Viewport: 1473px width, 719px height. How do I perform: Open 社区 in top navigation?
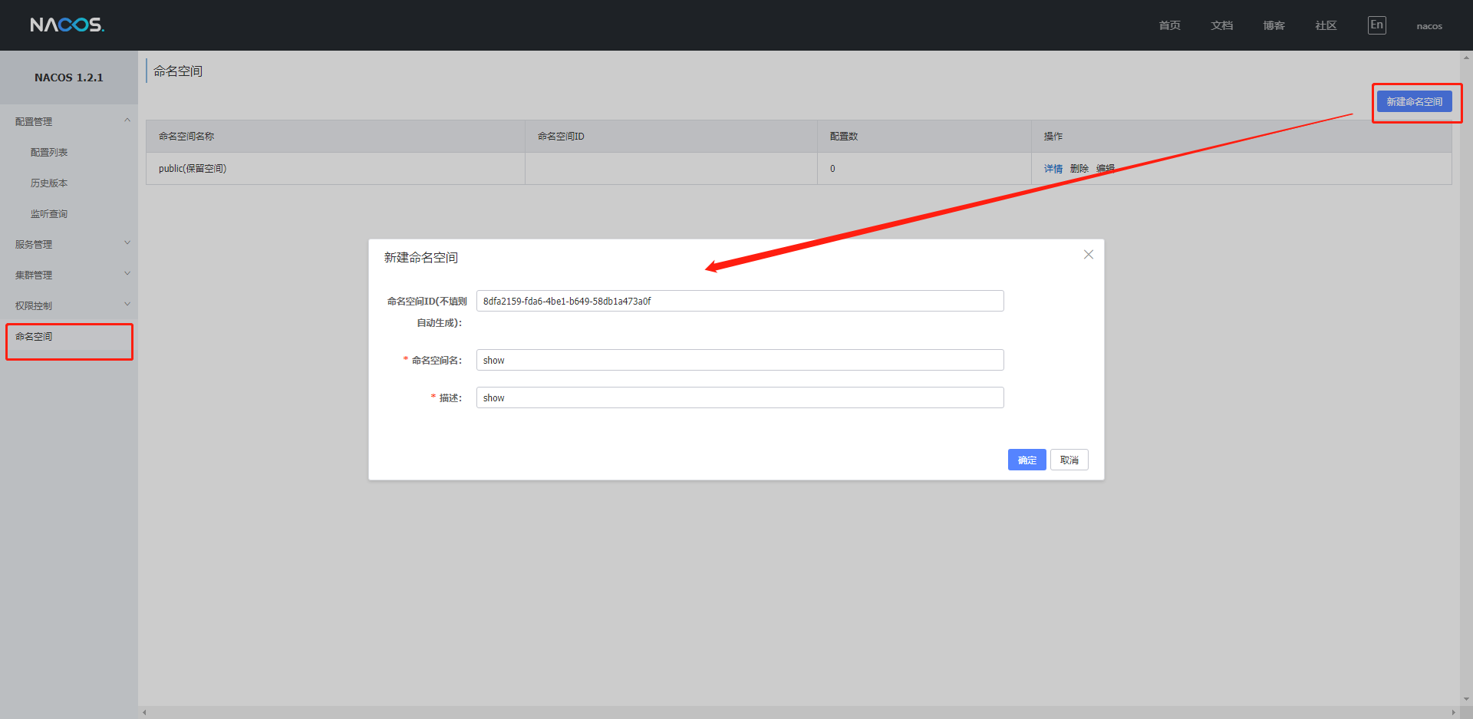[1326, 26]
